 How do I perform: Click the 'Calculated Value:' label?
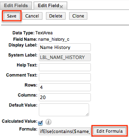point(20,121)
